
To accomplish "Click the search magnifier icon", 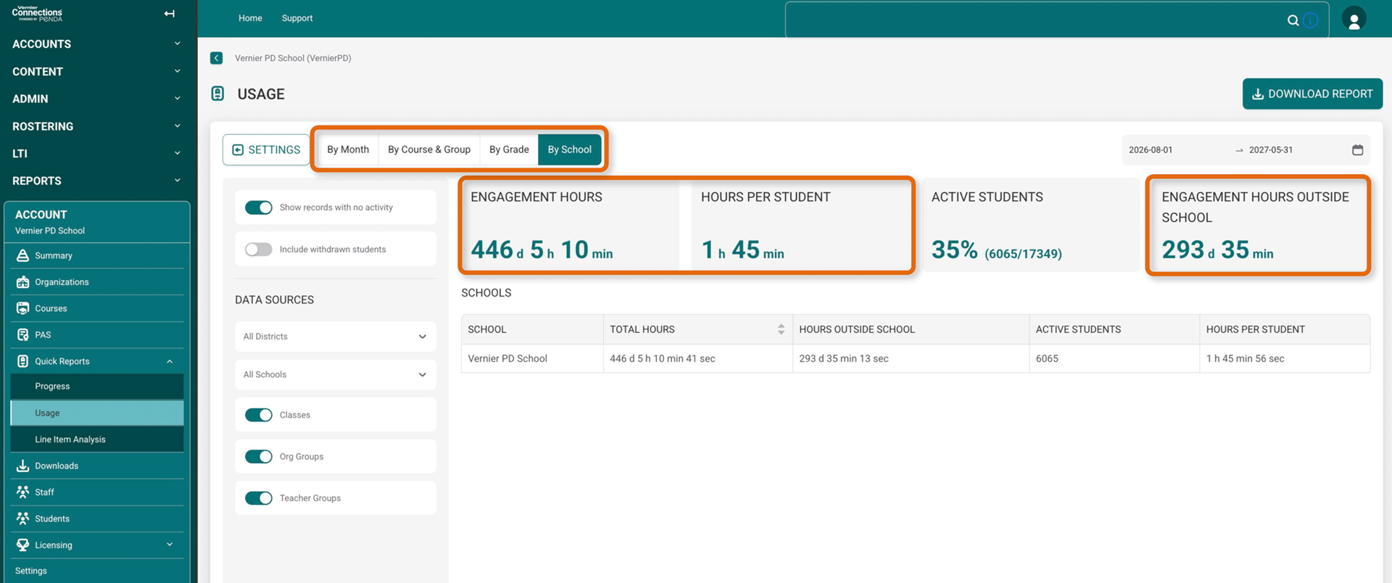I will [x=1293, y=20].
